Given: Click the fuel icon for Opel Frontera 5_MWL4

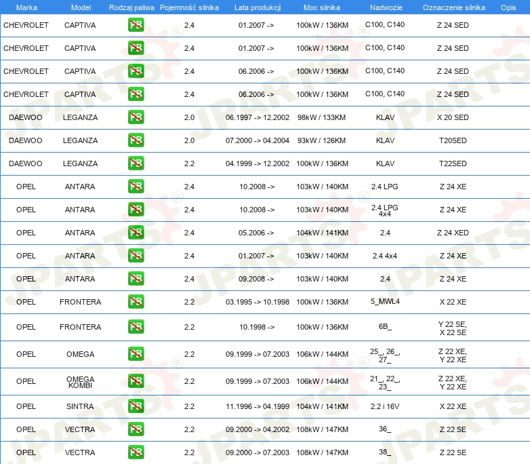Looking at the screenshot, I should coord(136,302).
